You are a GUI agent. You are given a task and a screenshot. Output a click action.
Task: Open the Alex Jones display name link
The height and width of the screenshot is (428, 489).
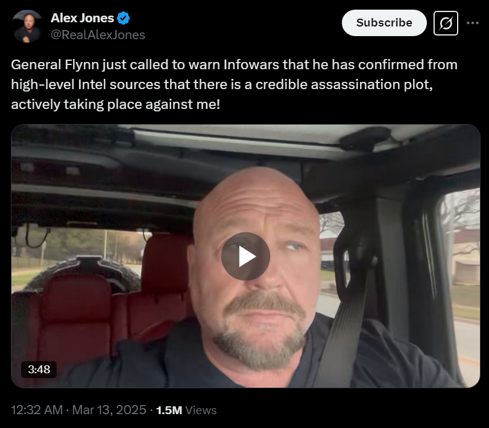83,18
